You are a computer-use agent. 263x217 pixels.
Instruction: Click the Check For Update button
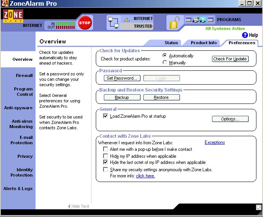coord(230,59)
